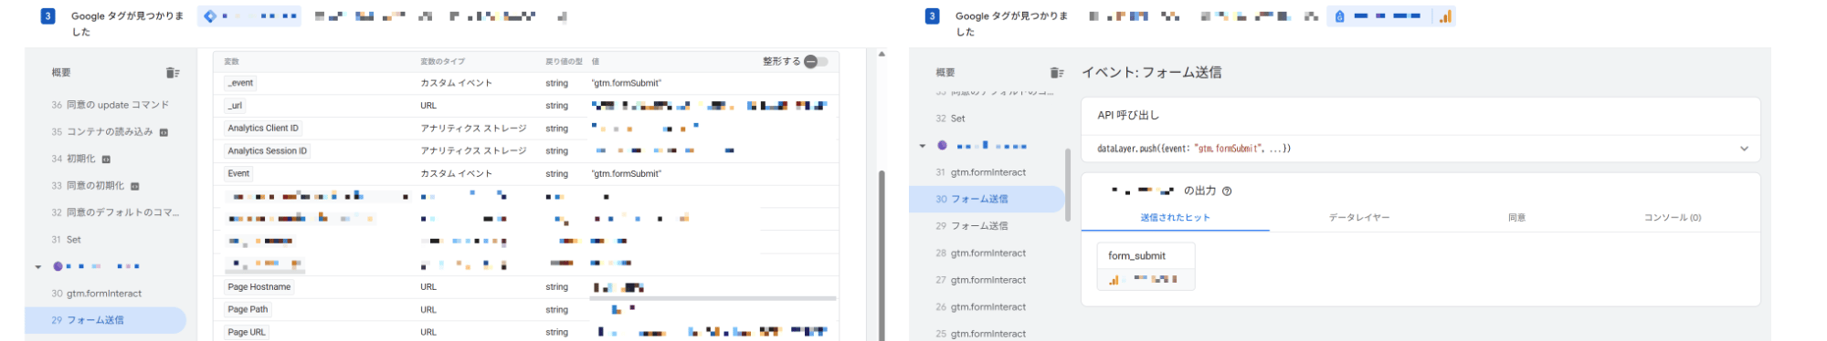Image resolution: width=1827 pixels, height=341 pixels.
Task: Click the Analytics Client ID variable chip
Action: pyautogui.click(x=263, y=129)
